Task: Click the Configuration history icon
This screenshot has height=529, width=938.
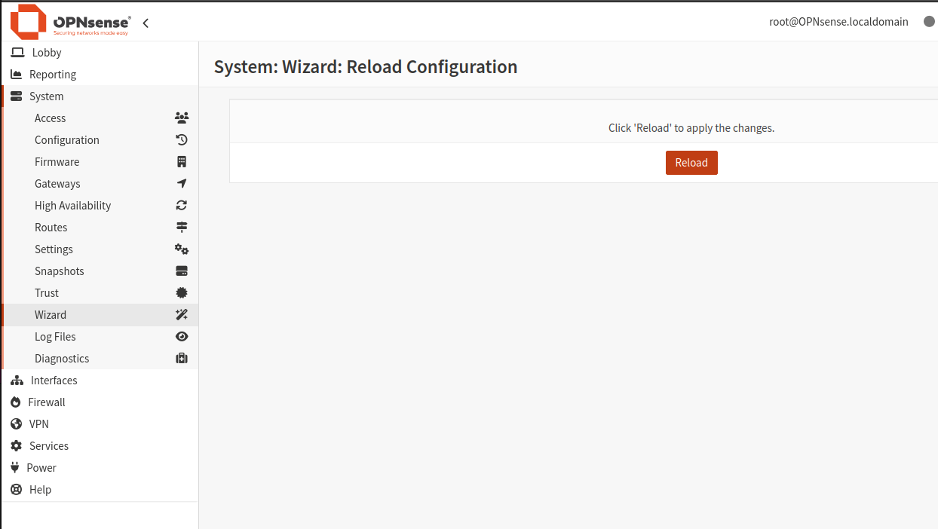Action: (182, 140)
